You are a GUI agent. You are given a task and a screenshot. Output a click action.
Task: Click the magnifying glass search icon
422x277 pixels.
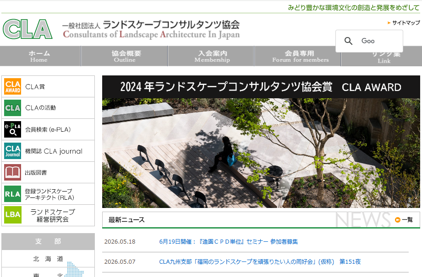(x=348, y=41)
